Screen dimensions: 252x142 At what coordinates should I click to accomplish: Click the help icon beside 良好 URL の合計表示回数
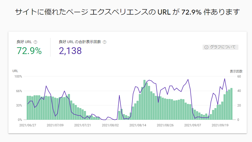(105, 42)
